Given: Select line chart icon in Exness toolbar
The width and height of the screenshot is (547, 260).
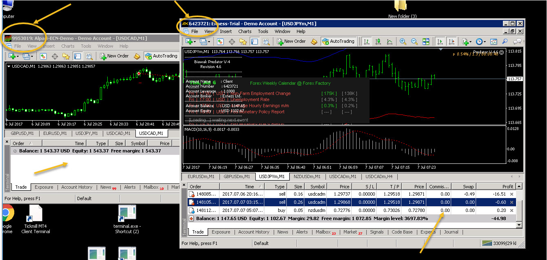Looking at the screenshot, I should [390, 41].
